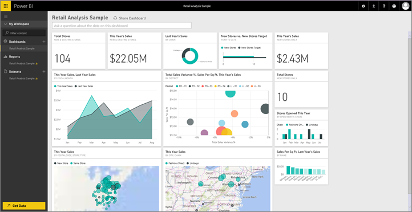Viewport: 412px width, 212px height.
Task: Click the Filter content search box
Action: [24, 33]
